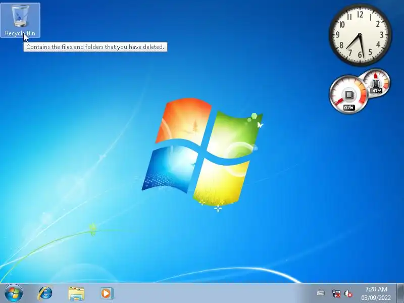Click the touch keyboard tray icon
The width and height of the screenshot is (404, 303).
[x=321, y=293]
